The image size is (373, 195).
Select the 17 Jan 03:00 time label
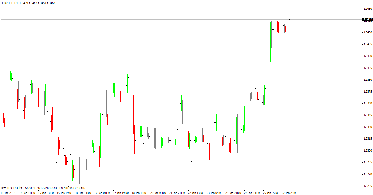point(102,193)
